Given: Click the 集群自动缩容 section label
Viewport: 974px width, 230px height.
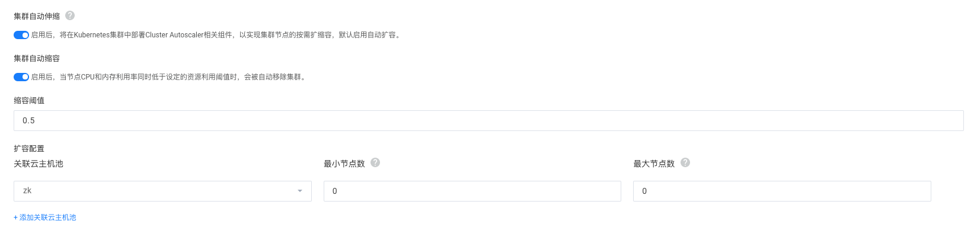Looking at the screenshot, I should coord(37,59).
